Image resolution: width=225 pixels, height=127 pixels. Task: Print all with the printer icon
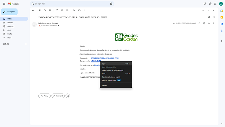(x=209, y=17)
